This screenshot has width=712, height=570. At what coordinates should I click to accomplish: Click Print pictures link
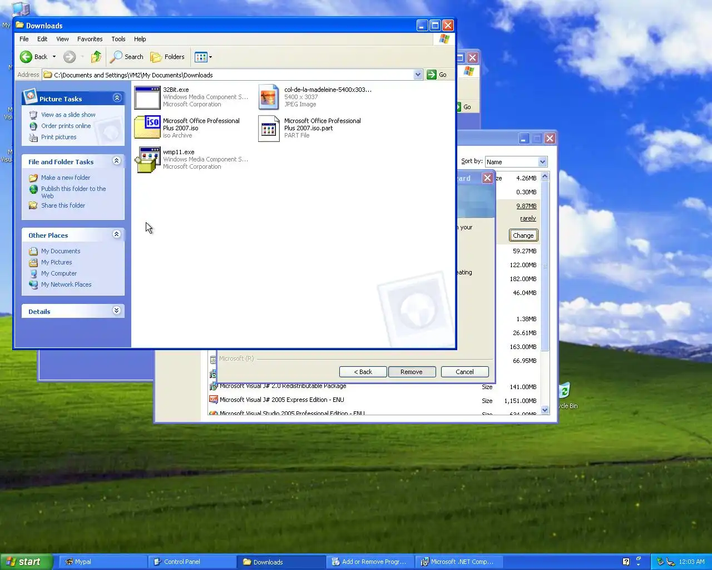[58, 137]
